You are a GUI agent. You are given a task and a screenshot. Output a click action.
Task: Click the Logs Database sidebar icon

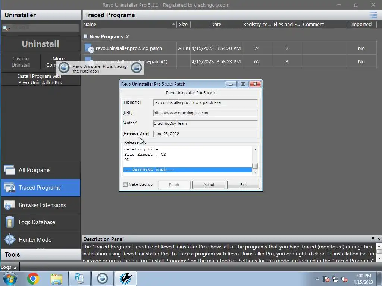tap(9, 222)
